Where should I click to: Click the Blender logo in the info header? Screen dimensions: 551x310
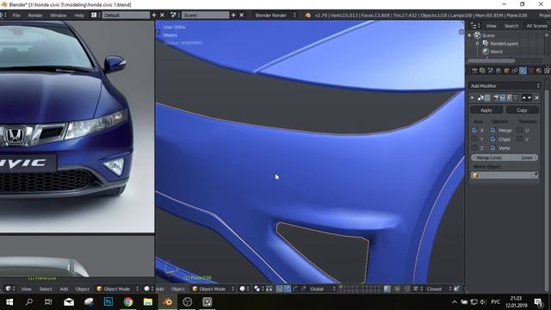click(307, 15)
